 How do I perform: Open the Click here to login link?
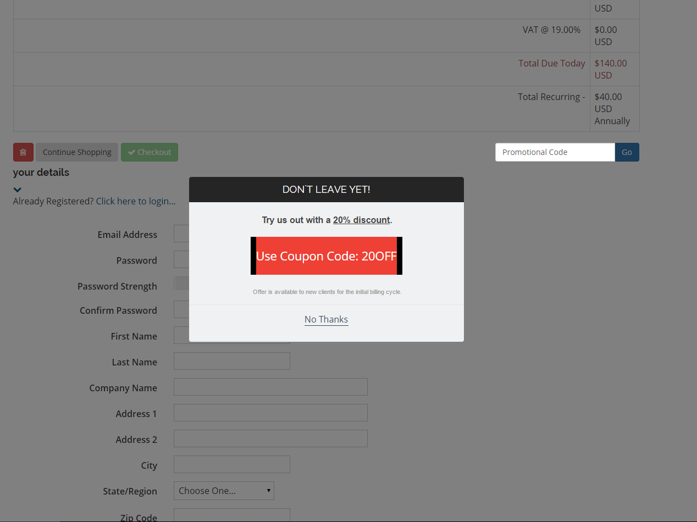pyautogui.click(x=136, y=201)
